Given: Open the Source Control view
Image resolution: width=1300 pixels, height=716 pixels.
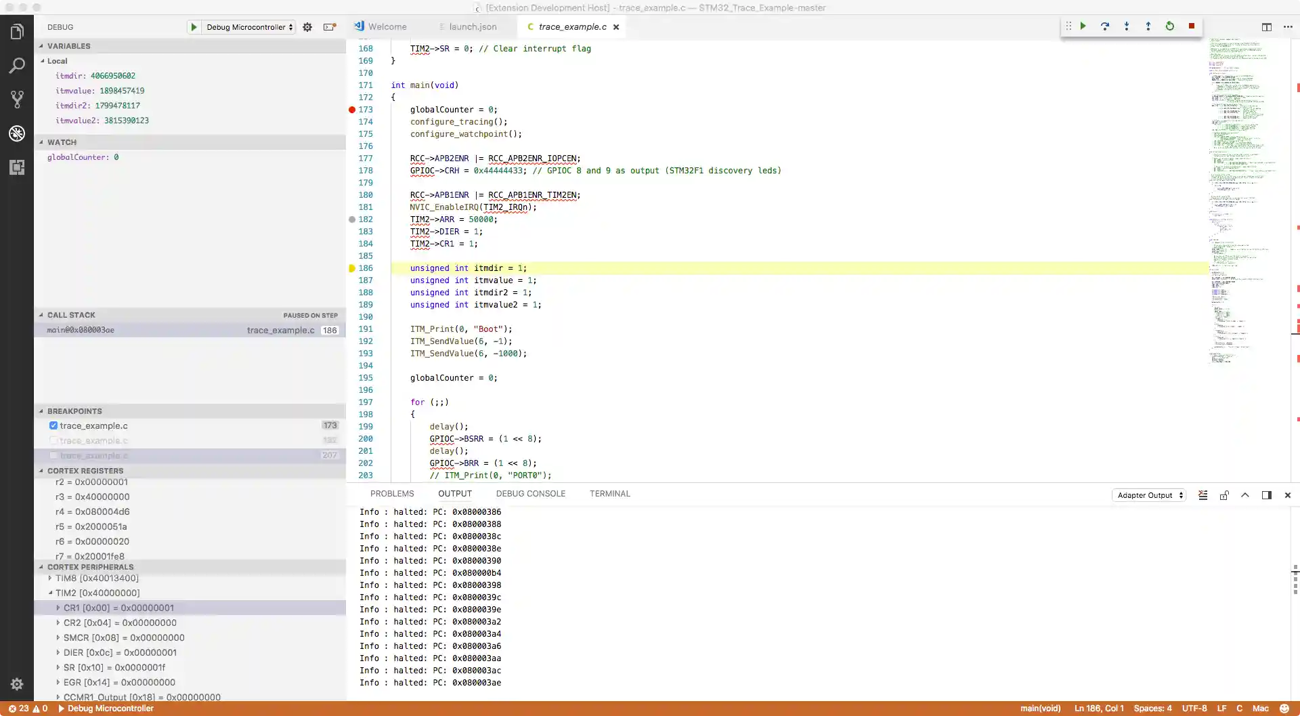Looking at the screenshot, I should pos(17,99).
